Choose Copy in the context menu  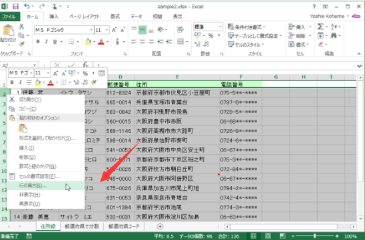[46, 109]
